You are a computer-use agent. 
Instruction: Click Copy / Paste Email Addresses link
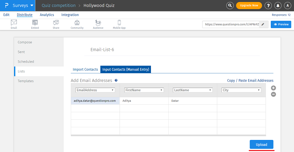pyautogui.click(x=250, y=81)
